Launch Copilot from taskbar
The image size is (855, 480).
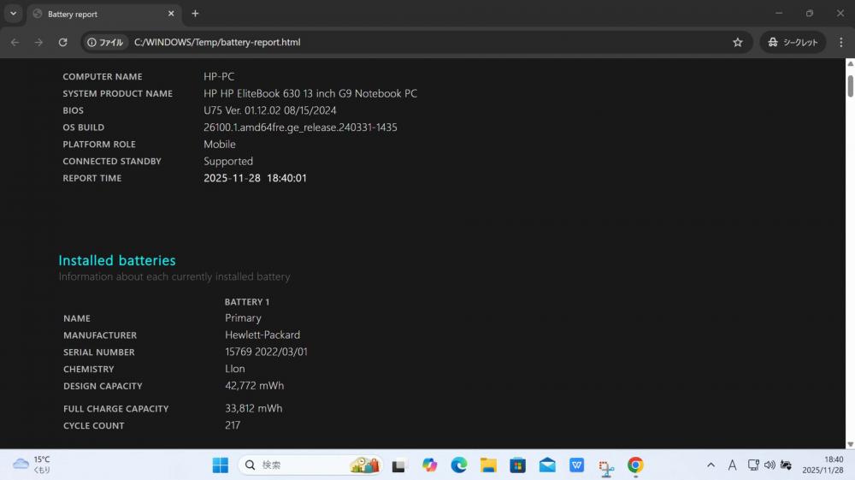429,465
